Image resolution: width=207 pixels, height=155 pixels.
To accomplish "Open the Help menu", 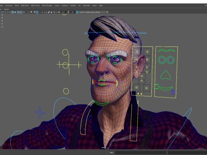I will (100, 6).
